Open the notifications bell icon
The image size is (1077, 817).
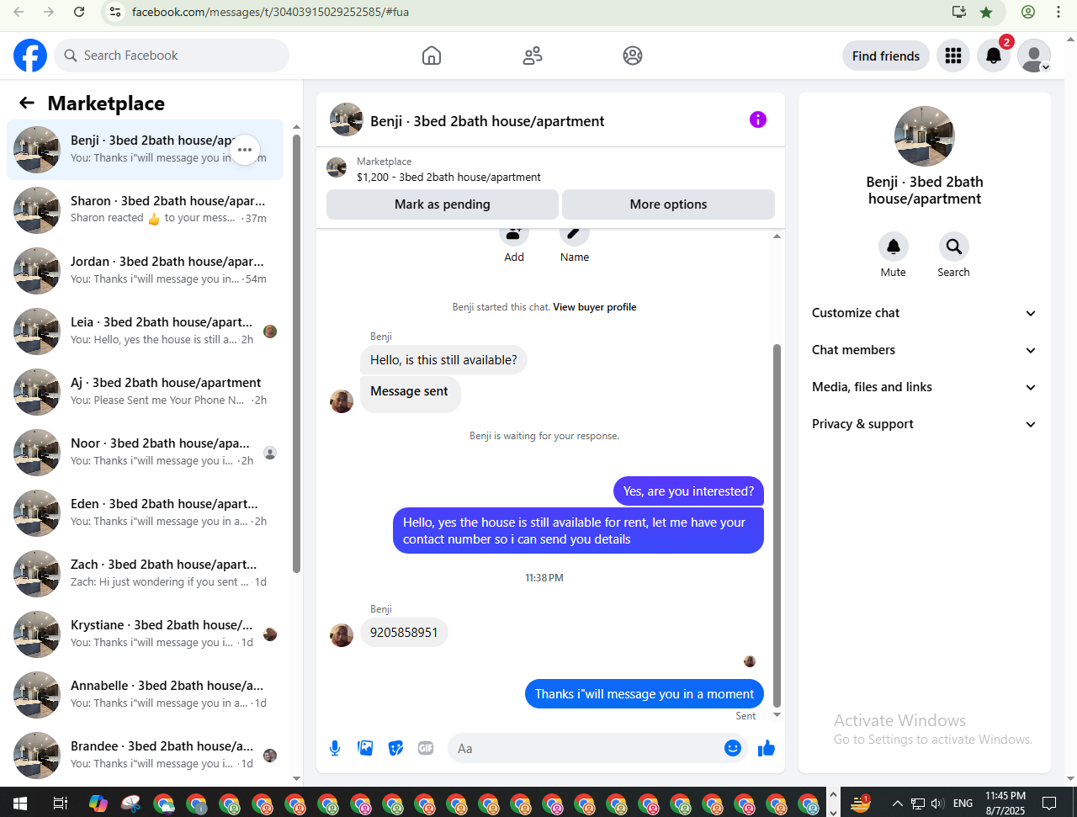click(994, 56)
